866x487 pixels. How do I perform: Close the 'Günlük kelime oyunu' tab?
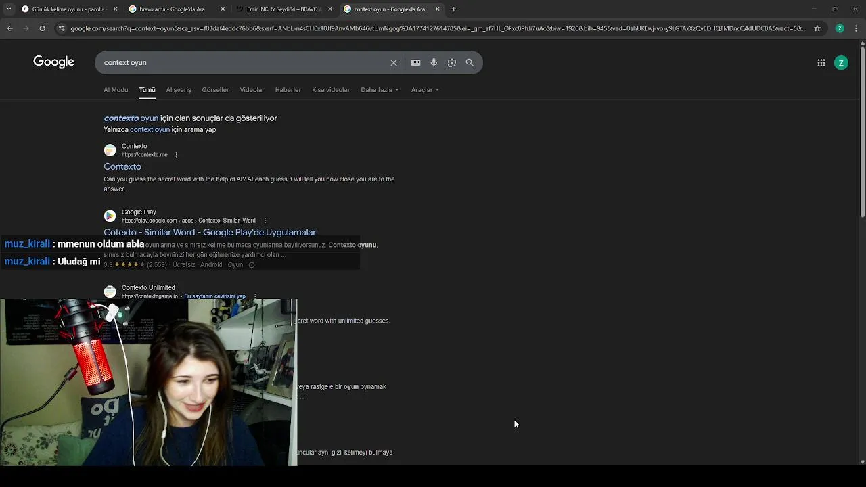coord(115,9)
